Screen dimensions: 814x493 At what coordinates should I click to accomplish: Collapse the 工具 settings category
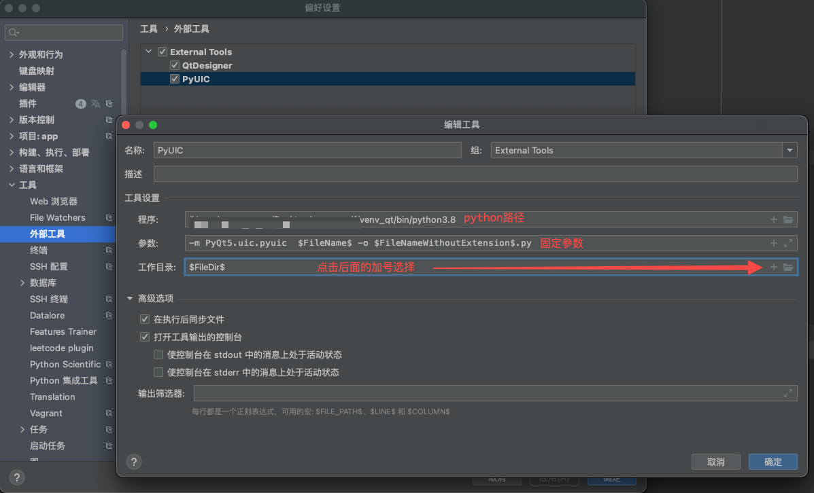(x=12, y=185)
